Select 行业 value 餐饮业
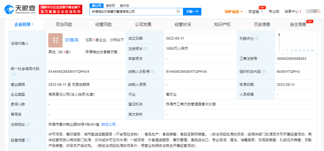The height and width of the screenshot is (151, 324). (171, 94)
